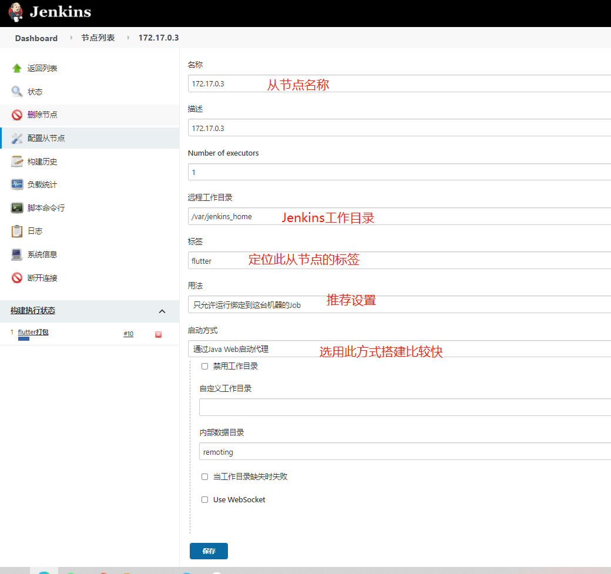Click the Jenkins butler logo icon
611x574 pixels.
pos(16,12)
